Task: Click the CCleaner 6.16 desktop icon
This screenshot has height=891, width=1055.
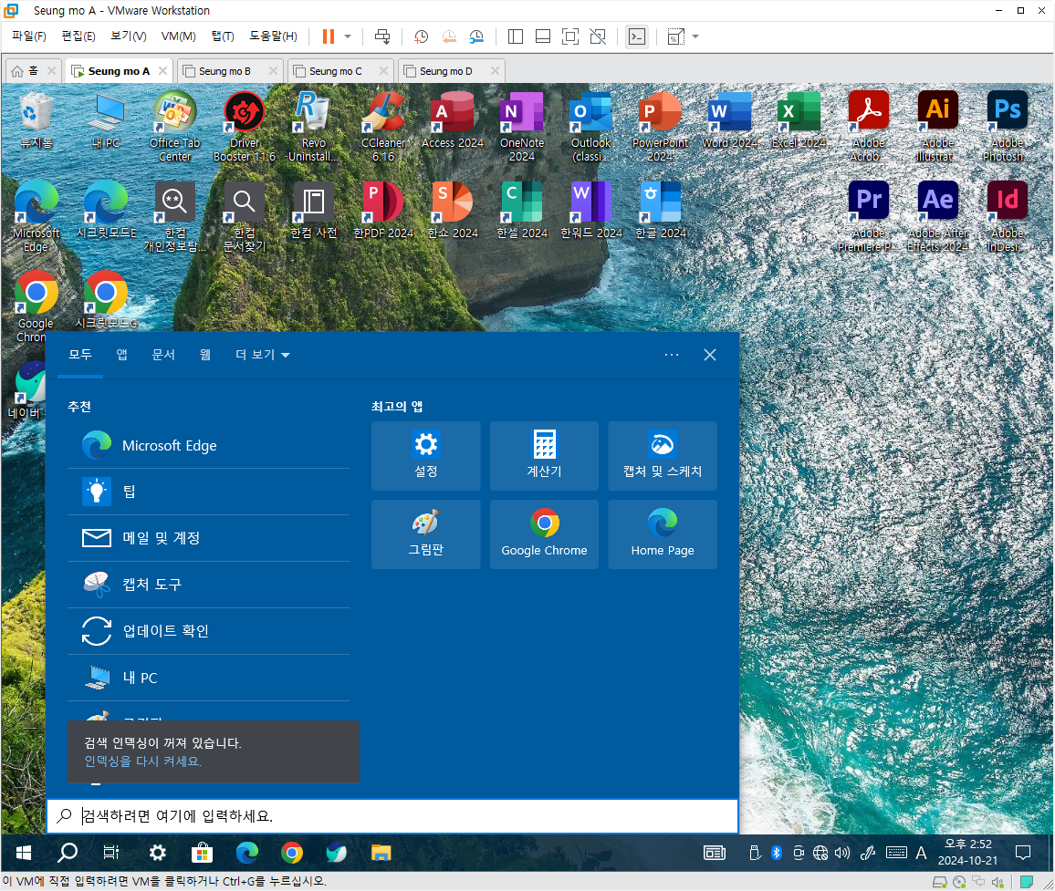Action: 383,127
